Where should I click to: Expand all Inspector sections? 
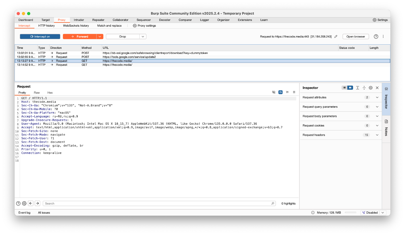[x=357, y=88]
